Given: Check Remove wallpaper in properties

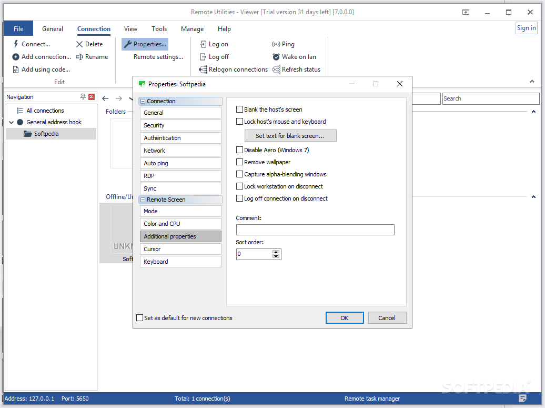Looking at the screenshot, I should pos(239,162).
